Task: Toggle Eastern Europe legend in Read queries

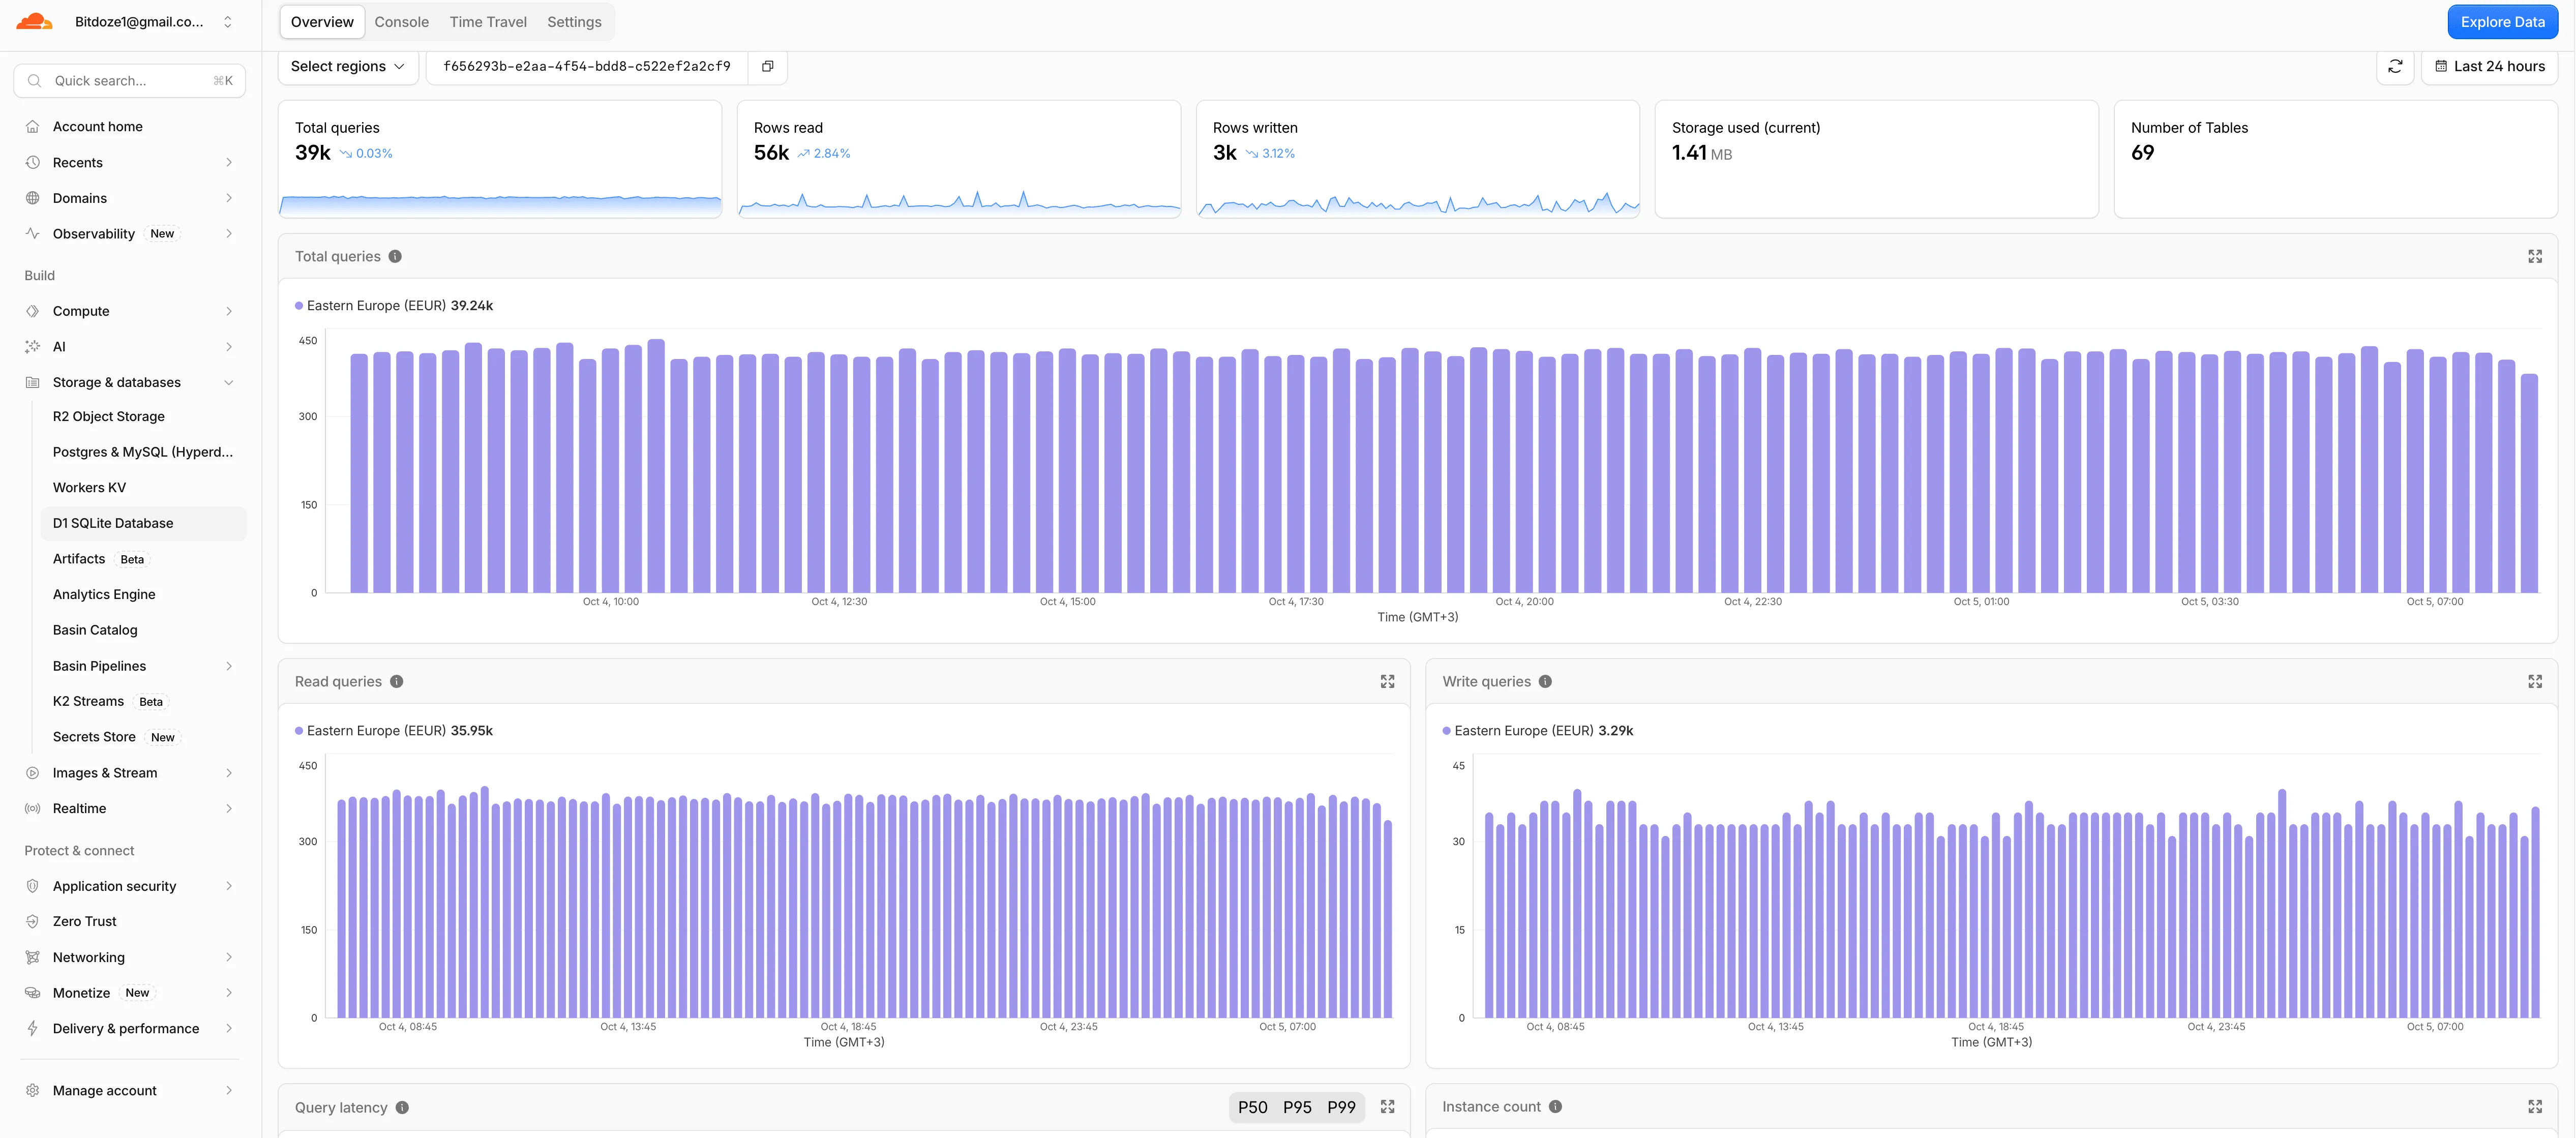Action: [394, 730]
